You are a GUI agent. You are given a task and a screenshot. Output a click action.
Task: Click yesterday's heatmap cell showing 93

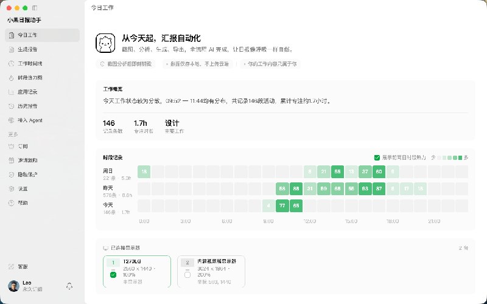pyautogui.click(x=365, y=188)
